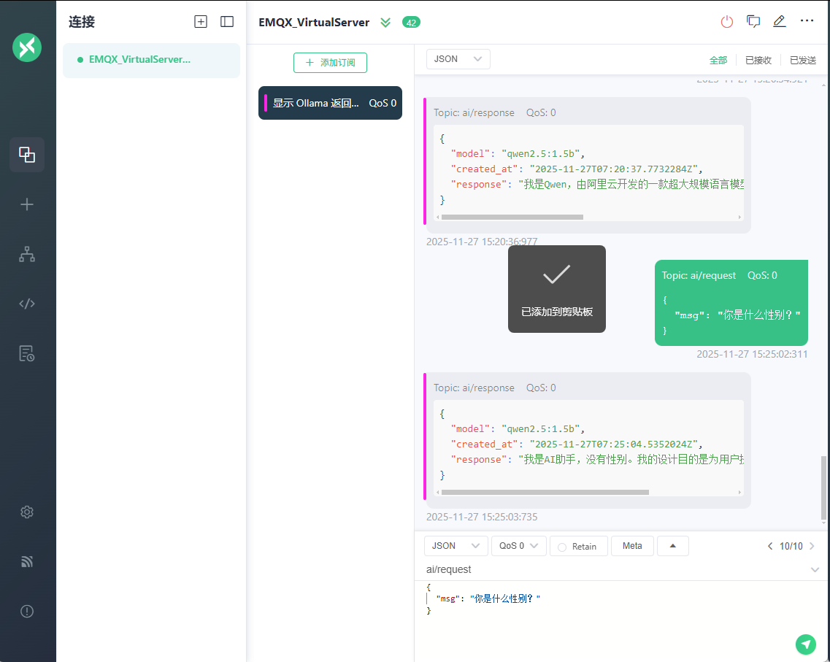Click the timestamp 2025-11-27 15:25:03:735
Image resolution: width=830 pixels, height=662 pixels.
click(482, 517)
